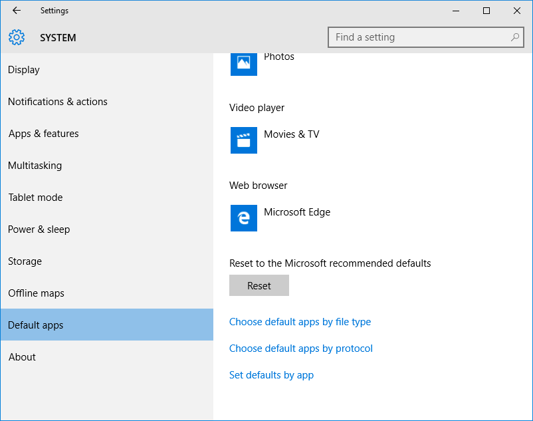Click the Reset button

[x=259, y=285]
